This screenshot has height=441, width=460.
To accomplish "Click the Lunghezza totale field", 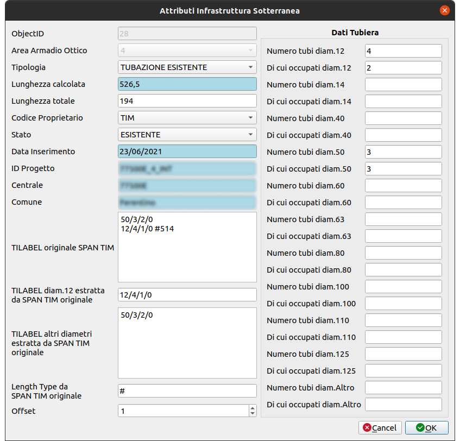I will point(187,101).
